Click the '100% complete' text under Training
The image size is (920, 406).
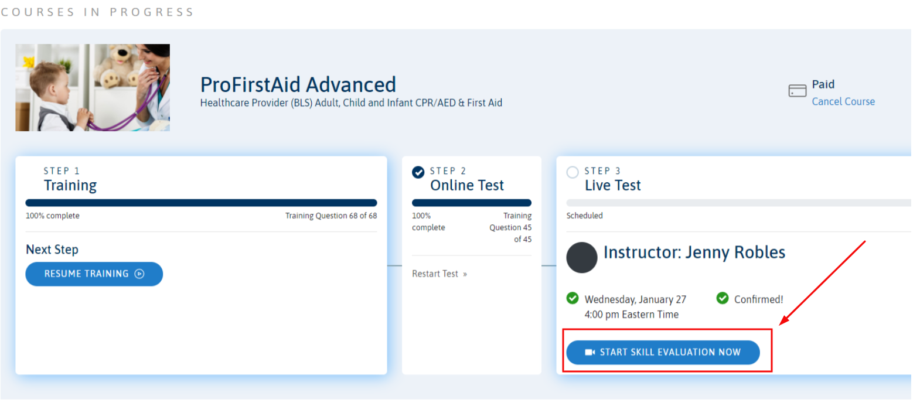[x=53, y=216]
